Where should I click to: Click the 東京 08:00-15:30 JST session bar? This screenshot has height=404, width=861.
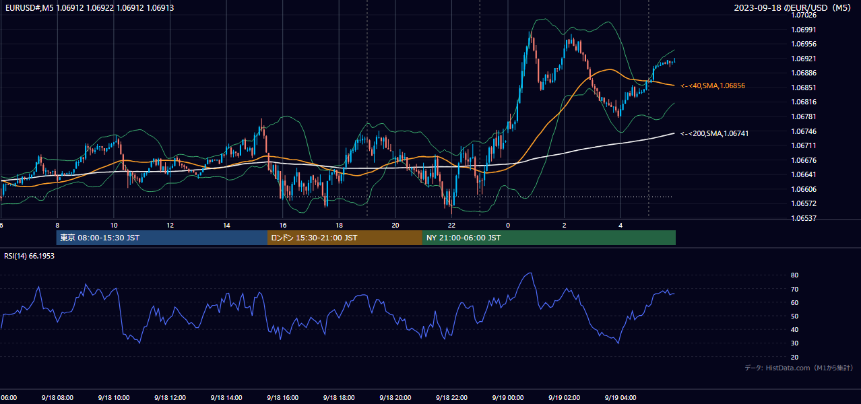pyautogui.click(x=162, y=238)
